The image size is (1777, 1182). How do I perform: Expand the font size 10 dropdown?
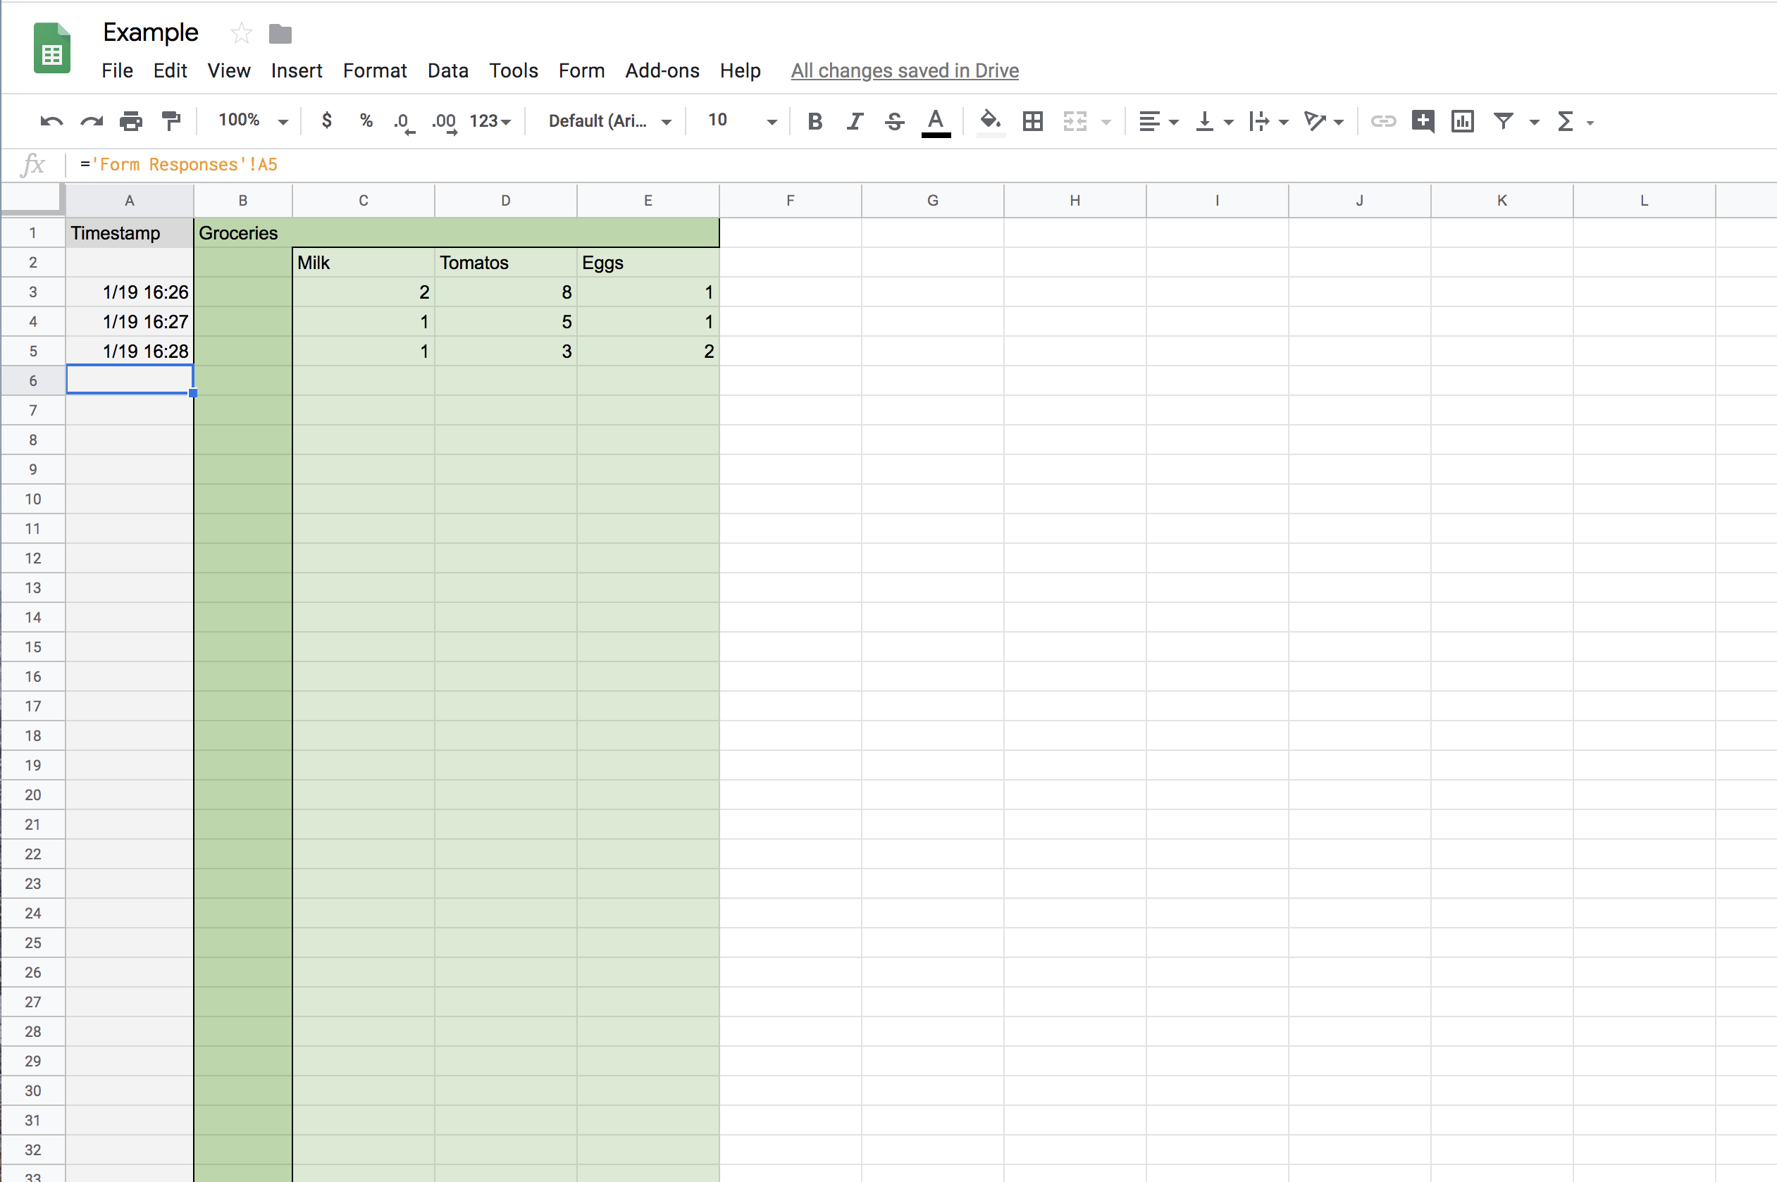[x=742, y=120]
